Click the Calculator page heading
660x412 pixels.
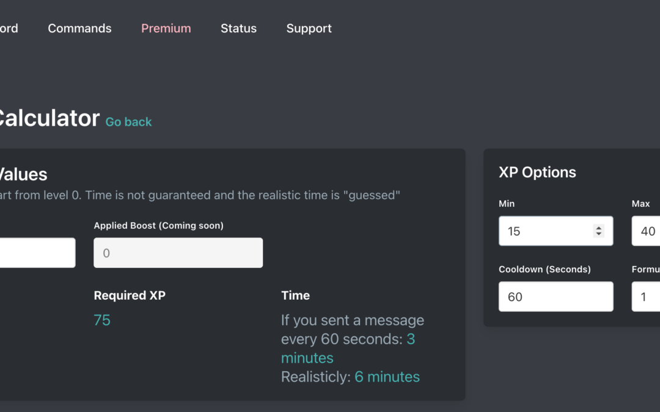pos(49,118)
